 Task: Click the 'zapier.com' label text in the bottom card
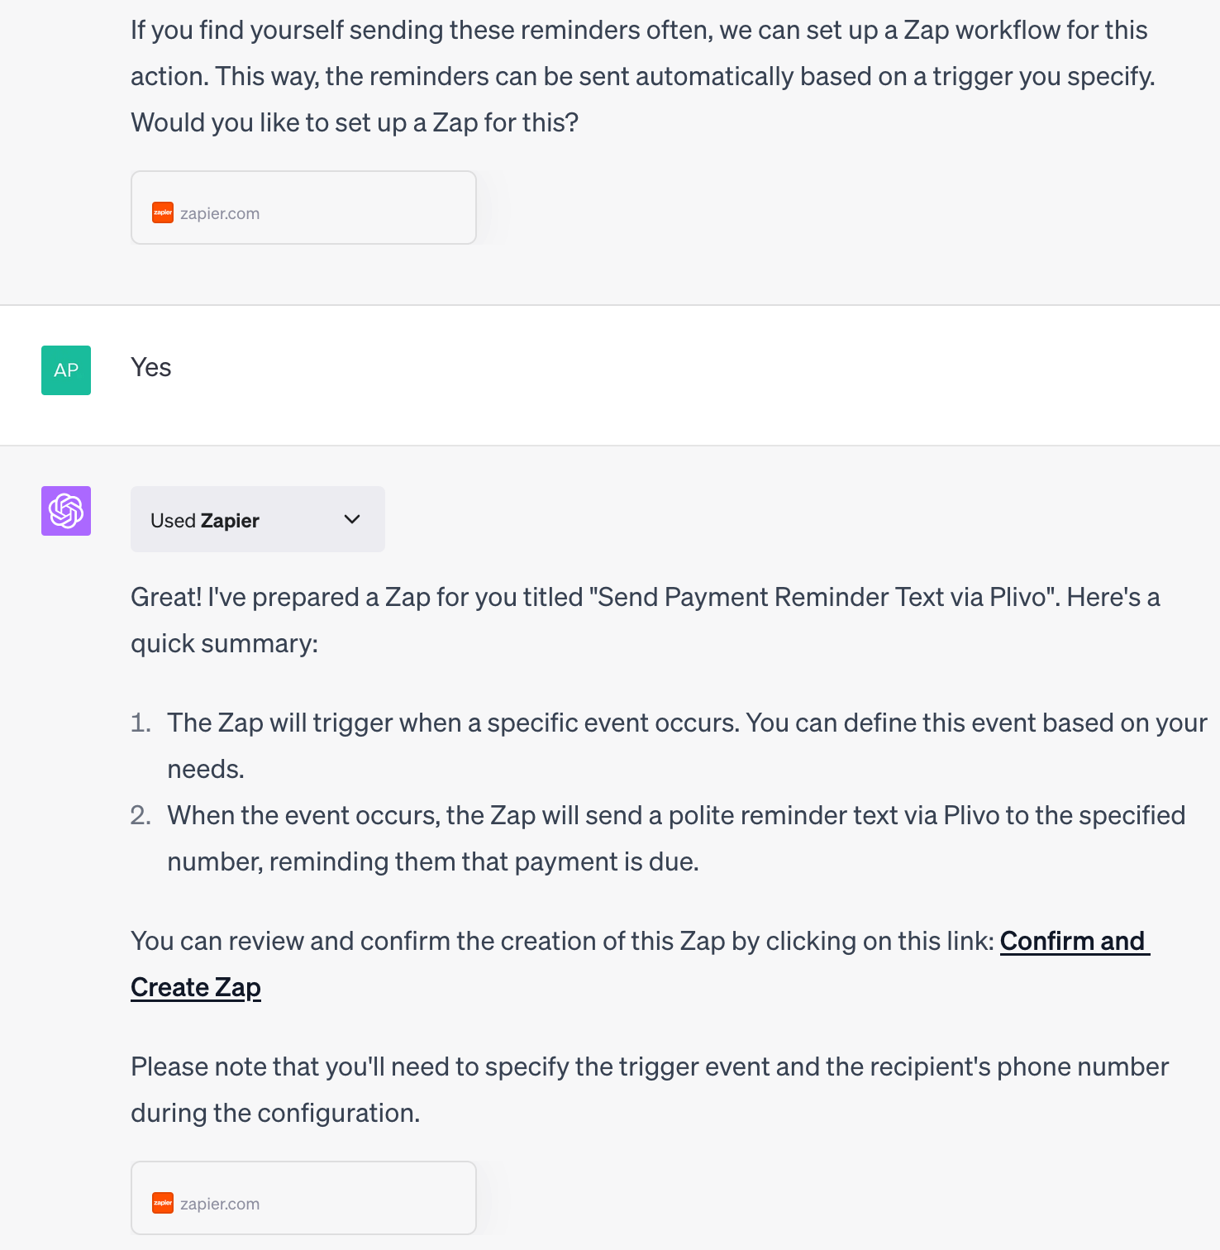[x=220, y=1203]
